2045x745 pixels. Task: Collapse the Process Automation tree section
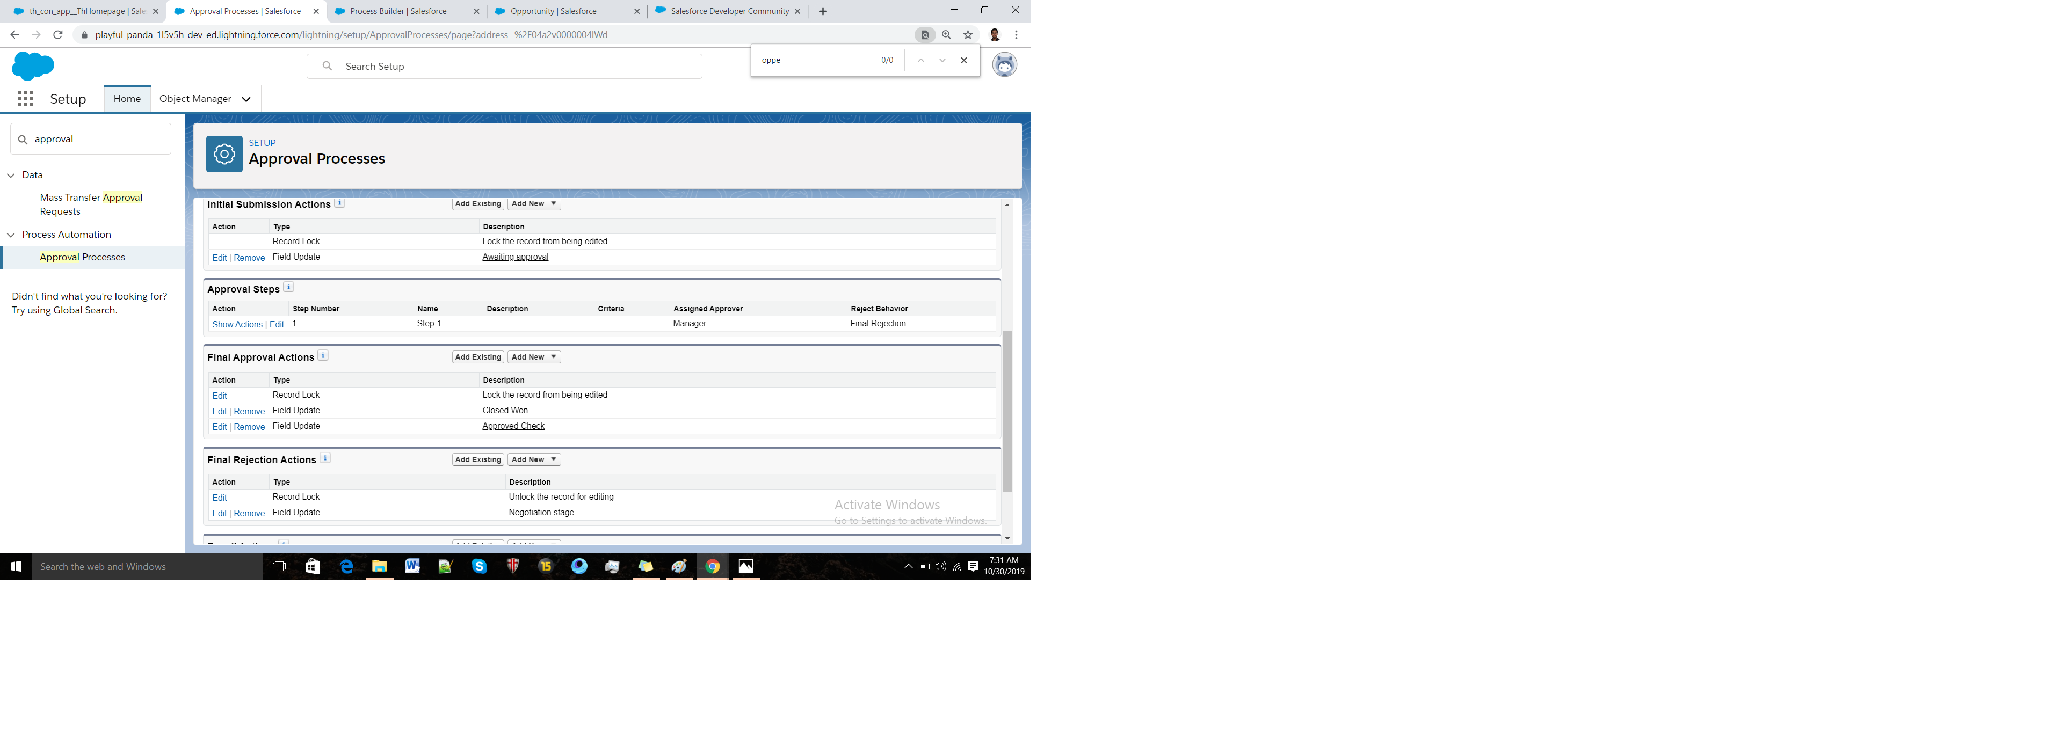click(11, 235)
